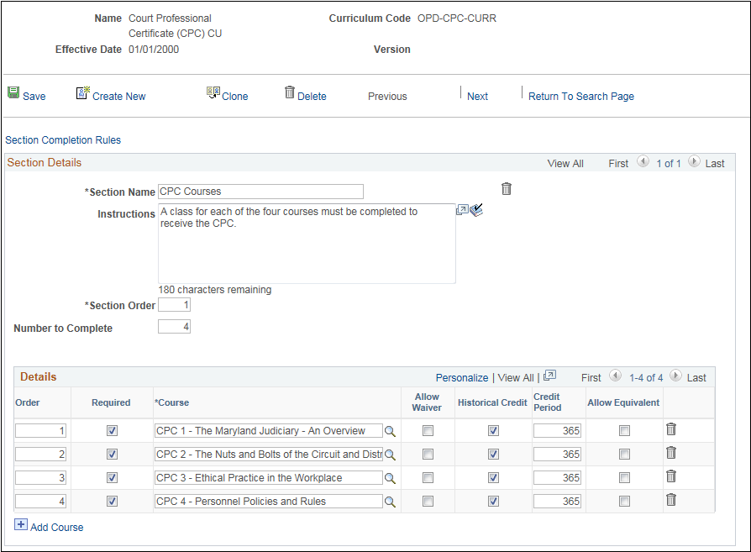Enable Allow Waiver for CPC 1 course
The image size is (751, 552).
(428, 431)
